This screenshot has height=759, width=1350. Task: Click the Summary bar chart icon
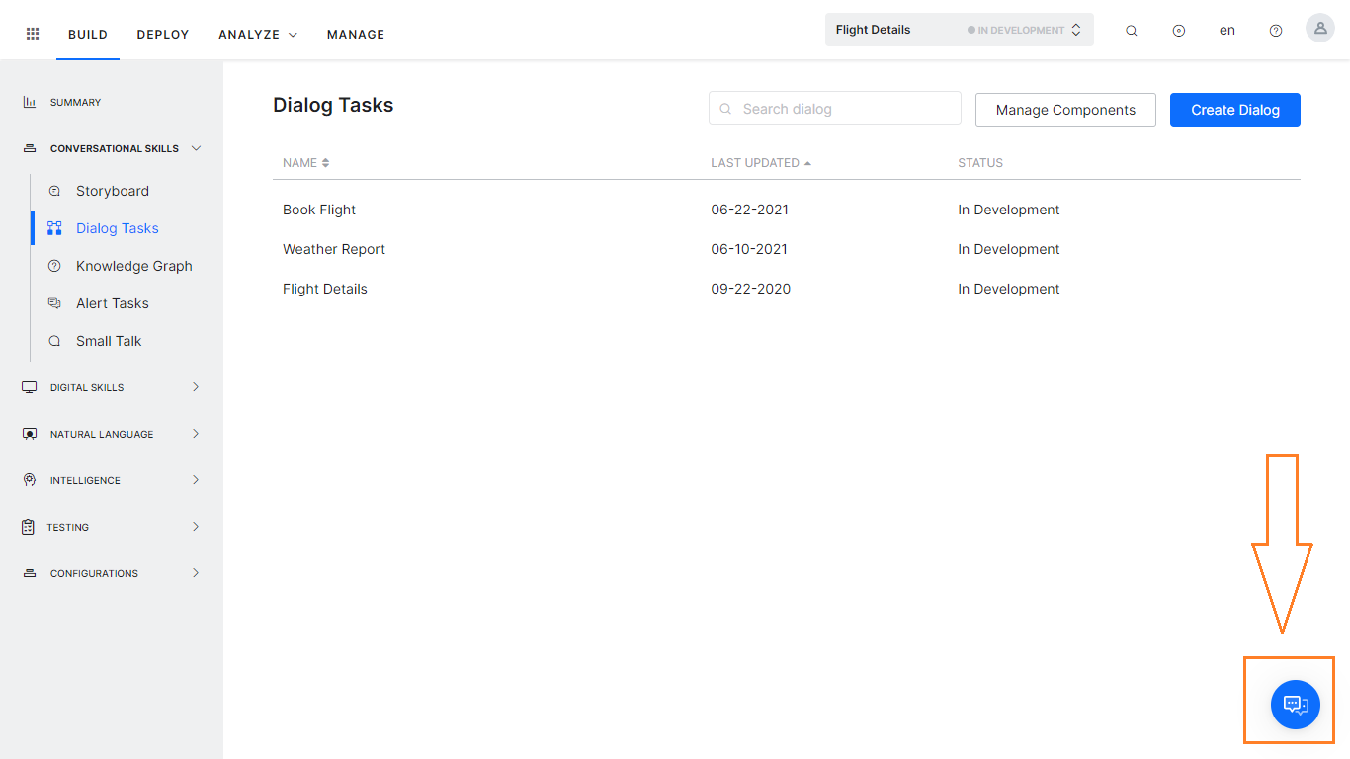(30, 102)
